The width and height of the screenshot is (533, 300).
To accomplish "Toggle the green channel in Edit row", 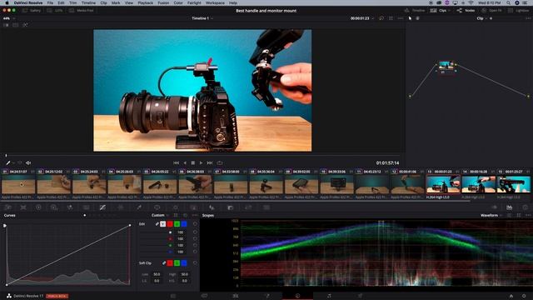I will click(x=177, y=224).
